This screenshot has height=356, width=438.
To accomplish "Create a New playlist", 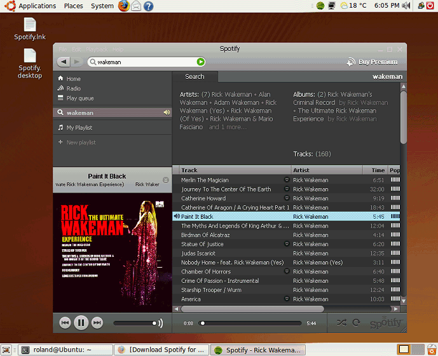I will tap(81, 142).
